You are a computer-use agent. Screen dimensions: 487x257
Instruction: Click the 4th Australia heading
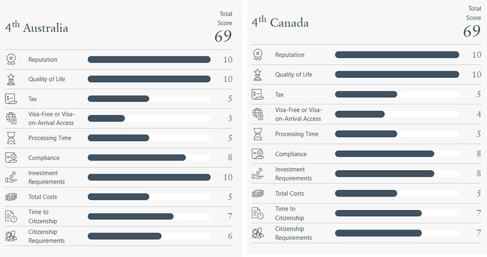click(37, 28)
